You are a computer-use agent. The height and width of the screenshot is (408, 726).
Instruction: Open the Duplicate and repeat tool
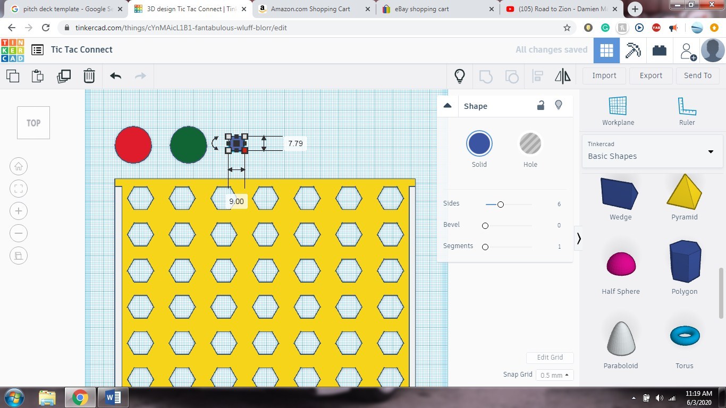coord(64,75)
